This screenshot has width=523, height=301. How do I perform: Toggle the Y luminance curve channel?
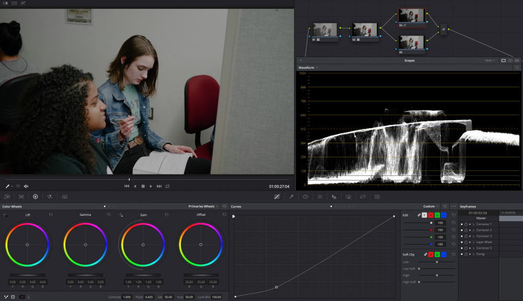pyautogui.click(x=424, y=215)
